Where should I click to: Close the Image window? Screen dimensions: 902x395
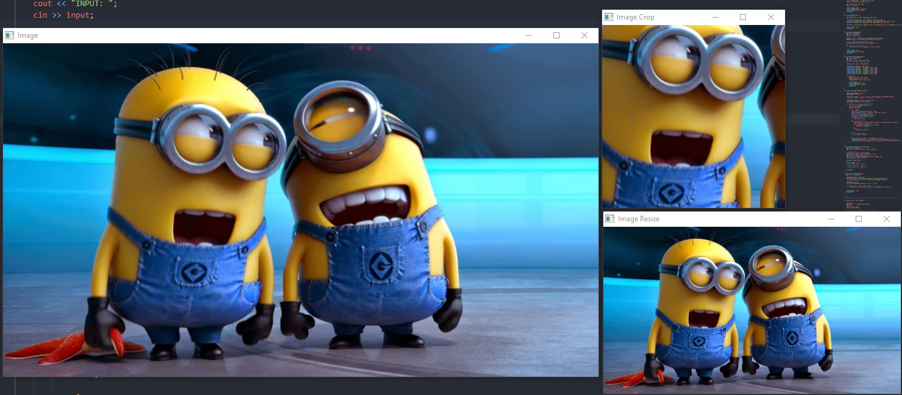coord(584,35)
